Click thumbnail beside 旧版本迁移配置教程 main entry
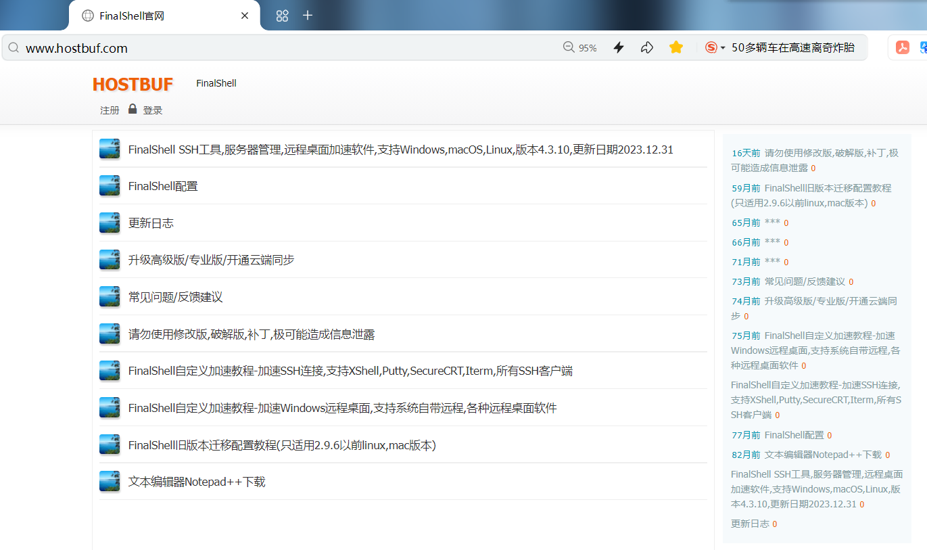This screenshot has height=550, width=927. (x=110, y=444)
